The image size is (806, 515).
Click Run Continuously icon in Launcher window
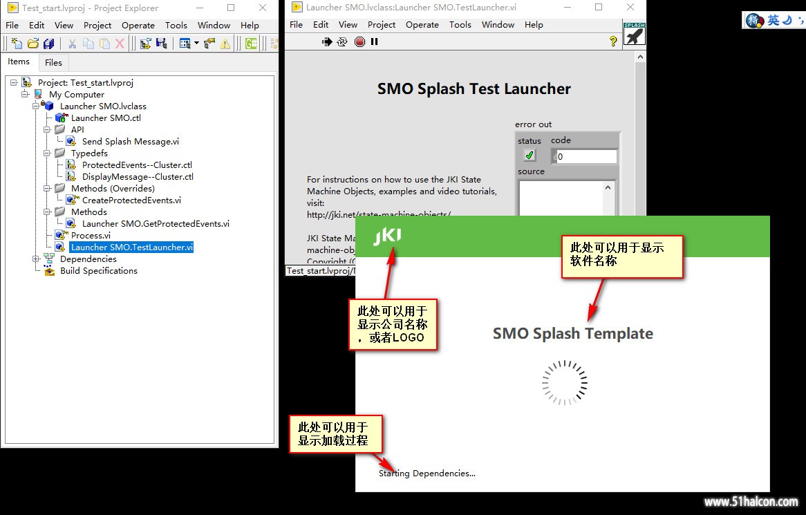point(342,41)
